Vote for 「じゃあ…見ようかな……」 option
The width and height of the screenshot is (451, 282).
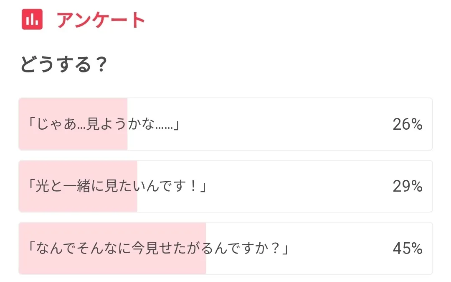click(x=104, y=124)
